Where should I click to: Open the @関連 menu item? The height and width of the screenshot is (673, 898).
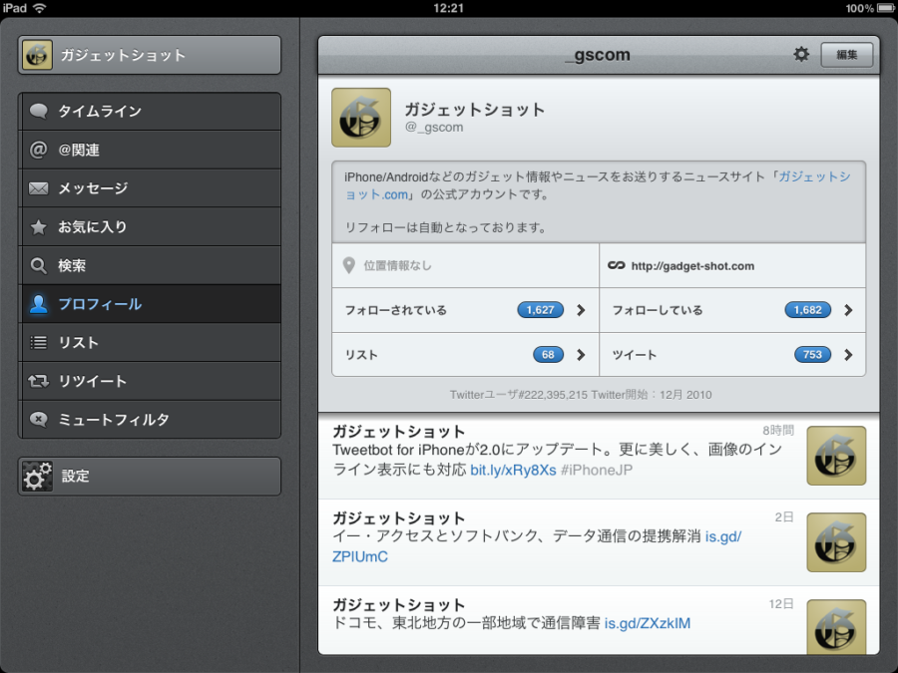click(150, 150)
